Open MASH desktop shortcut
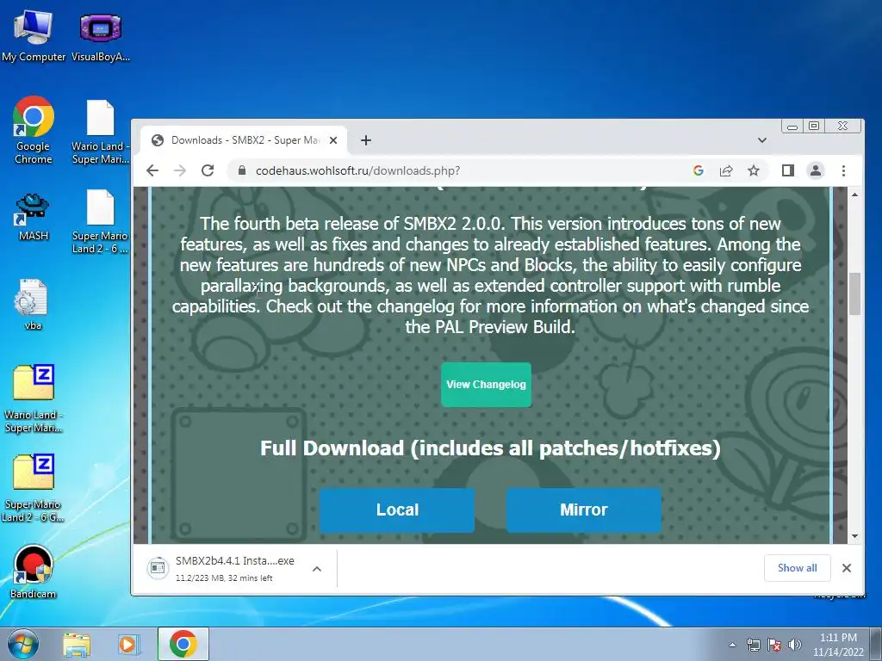 34,217
